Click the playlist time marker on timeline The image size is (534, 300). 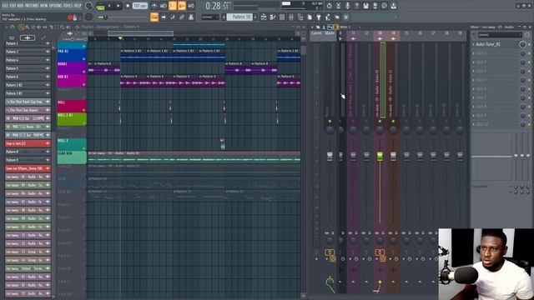(120, 38)
